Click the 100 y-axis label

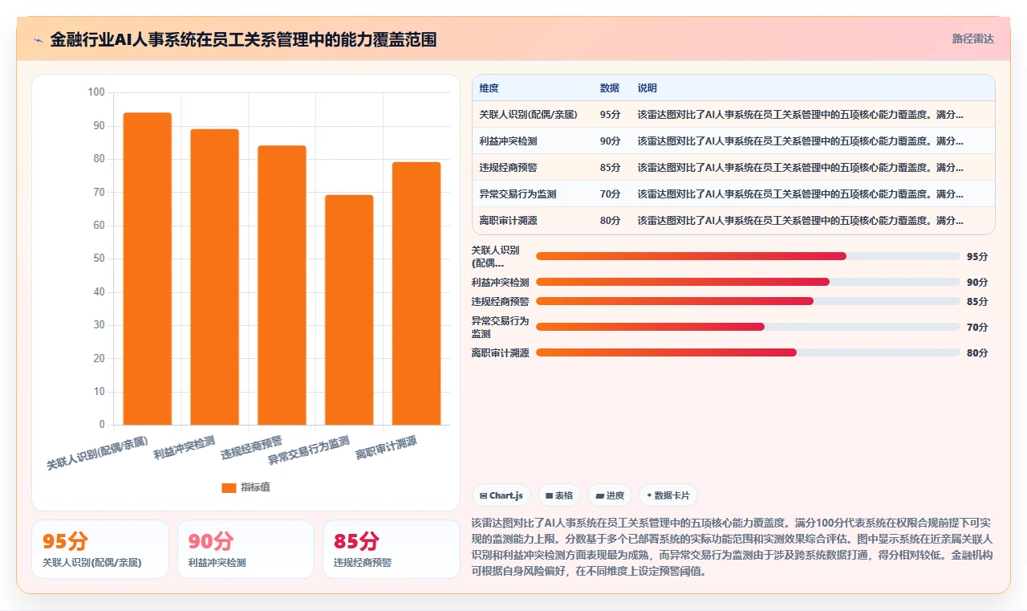(x=96, y=92)
